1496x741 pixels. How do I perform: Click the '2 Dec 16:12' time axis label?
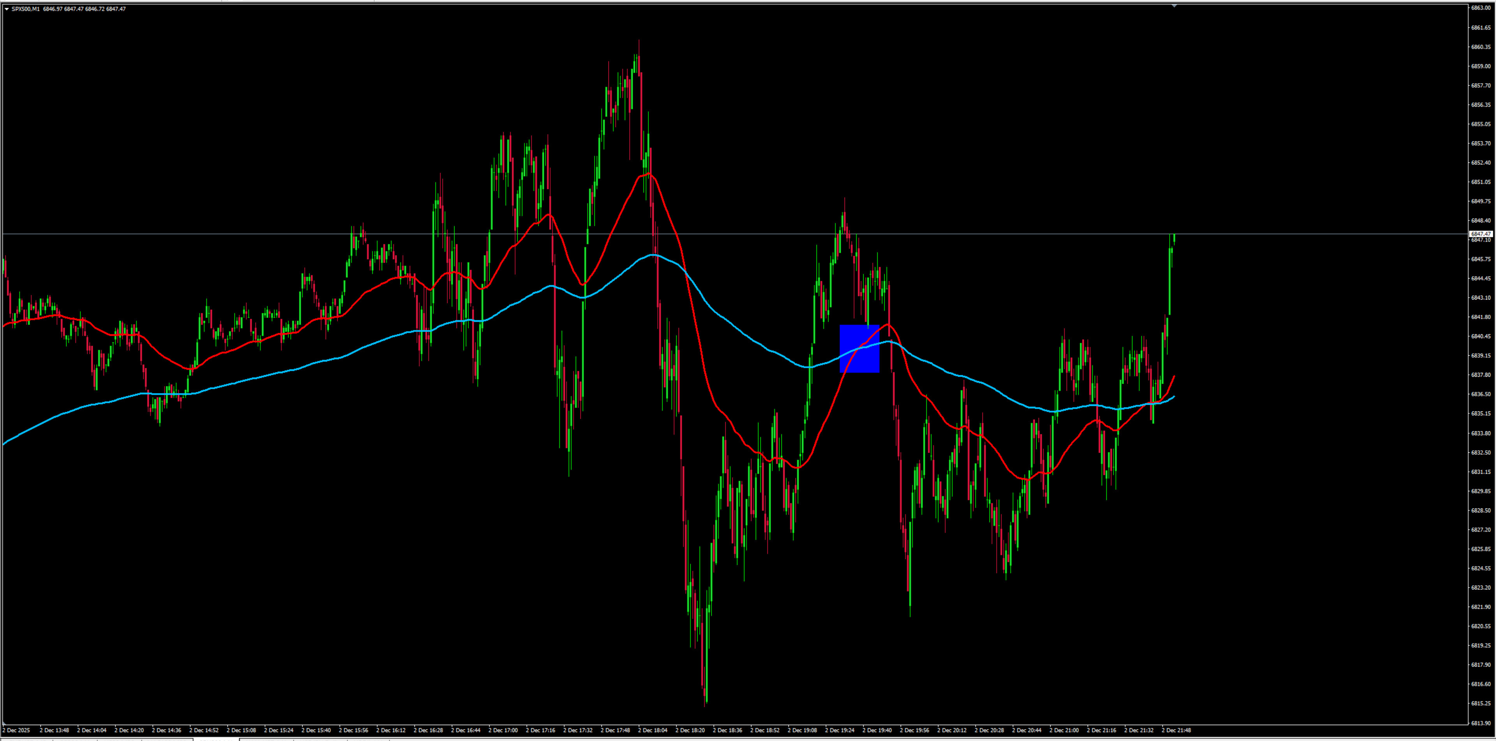tap(391, 730)
